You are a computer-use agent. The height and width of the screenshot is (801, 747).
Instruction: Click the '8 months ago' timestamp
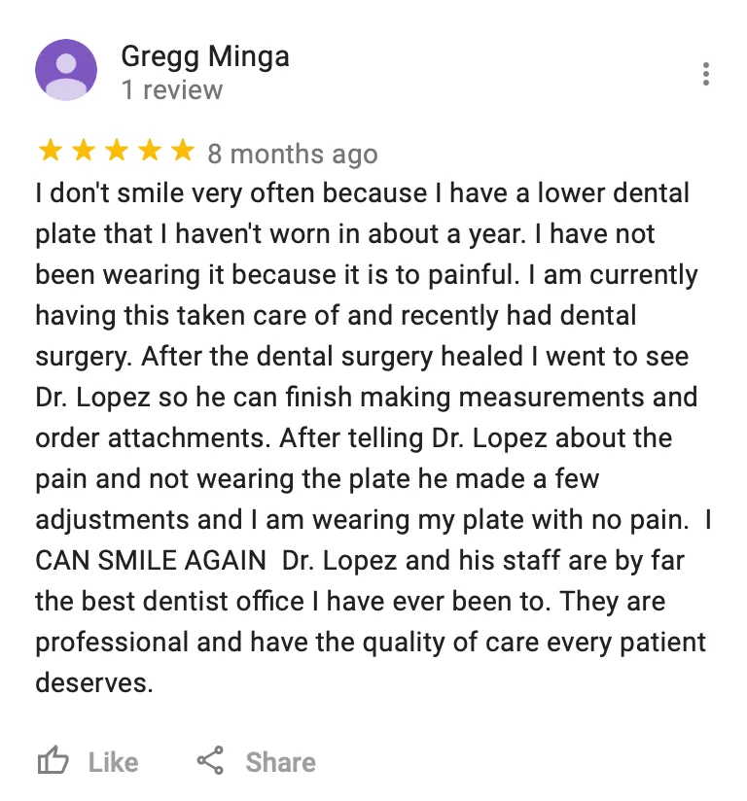pos(293,154)
